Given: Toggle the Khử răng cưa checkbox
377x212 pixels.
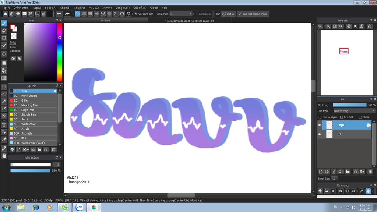Looking at the screenshot, I should click(x=135, y=14).
